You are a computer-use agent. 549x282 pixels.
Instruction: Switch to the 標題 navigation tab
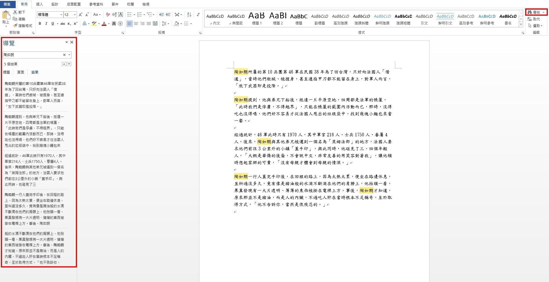click(x=6, y=72)
